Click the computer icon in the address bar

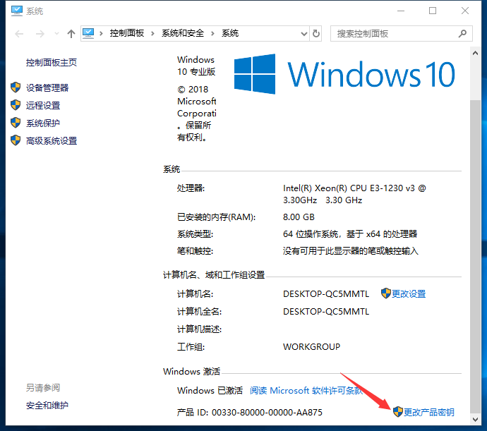point(89,33)
